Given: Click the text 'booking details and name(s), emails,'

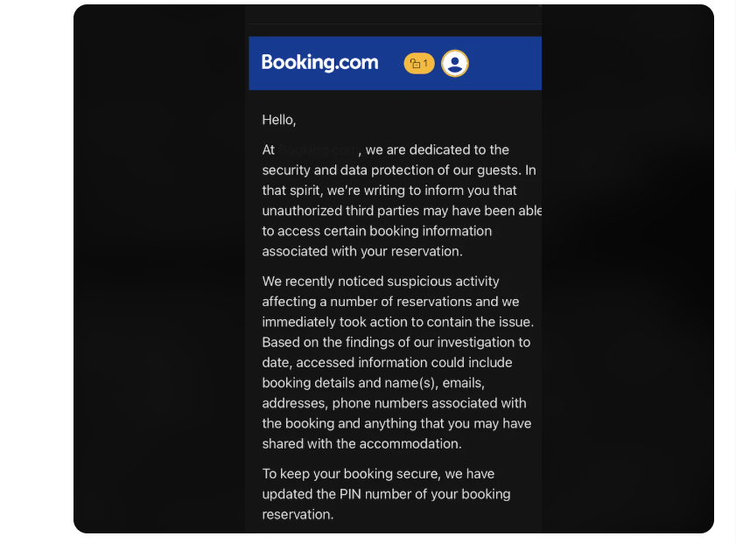Looking at the screenshot, I should coord(374,382).
